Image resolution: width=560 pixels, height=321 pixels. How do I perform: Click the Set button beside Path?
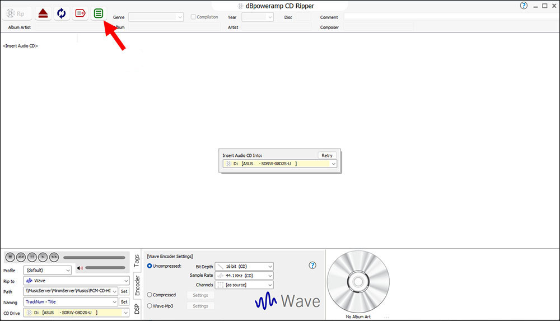coord(124,291)
